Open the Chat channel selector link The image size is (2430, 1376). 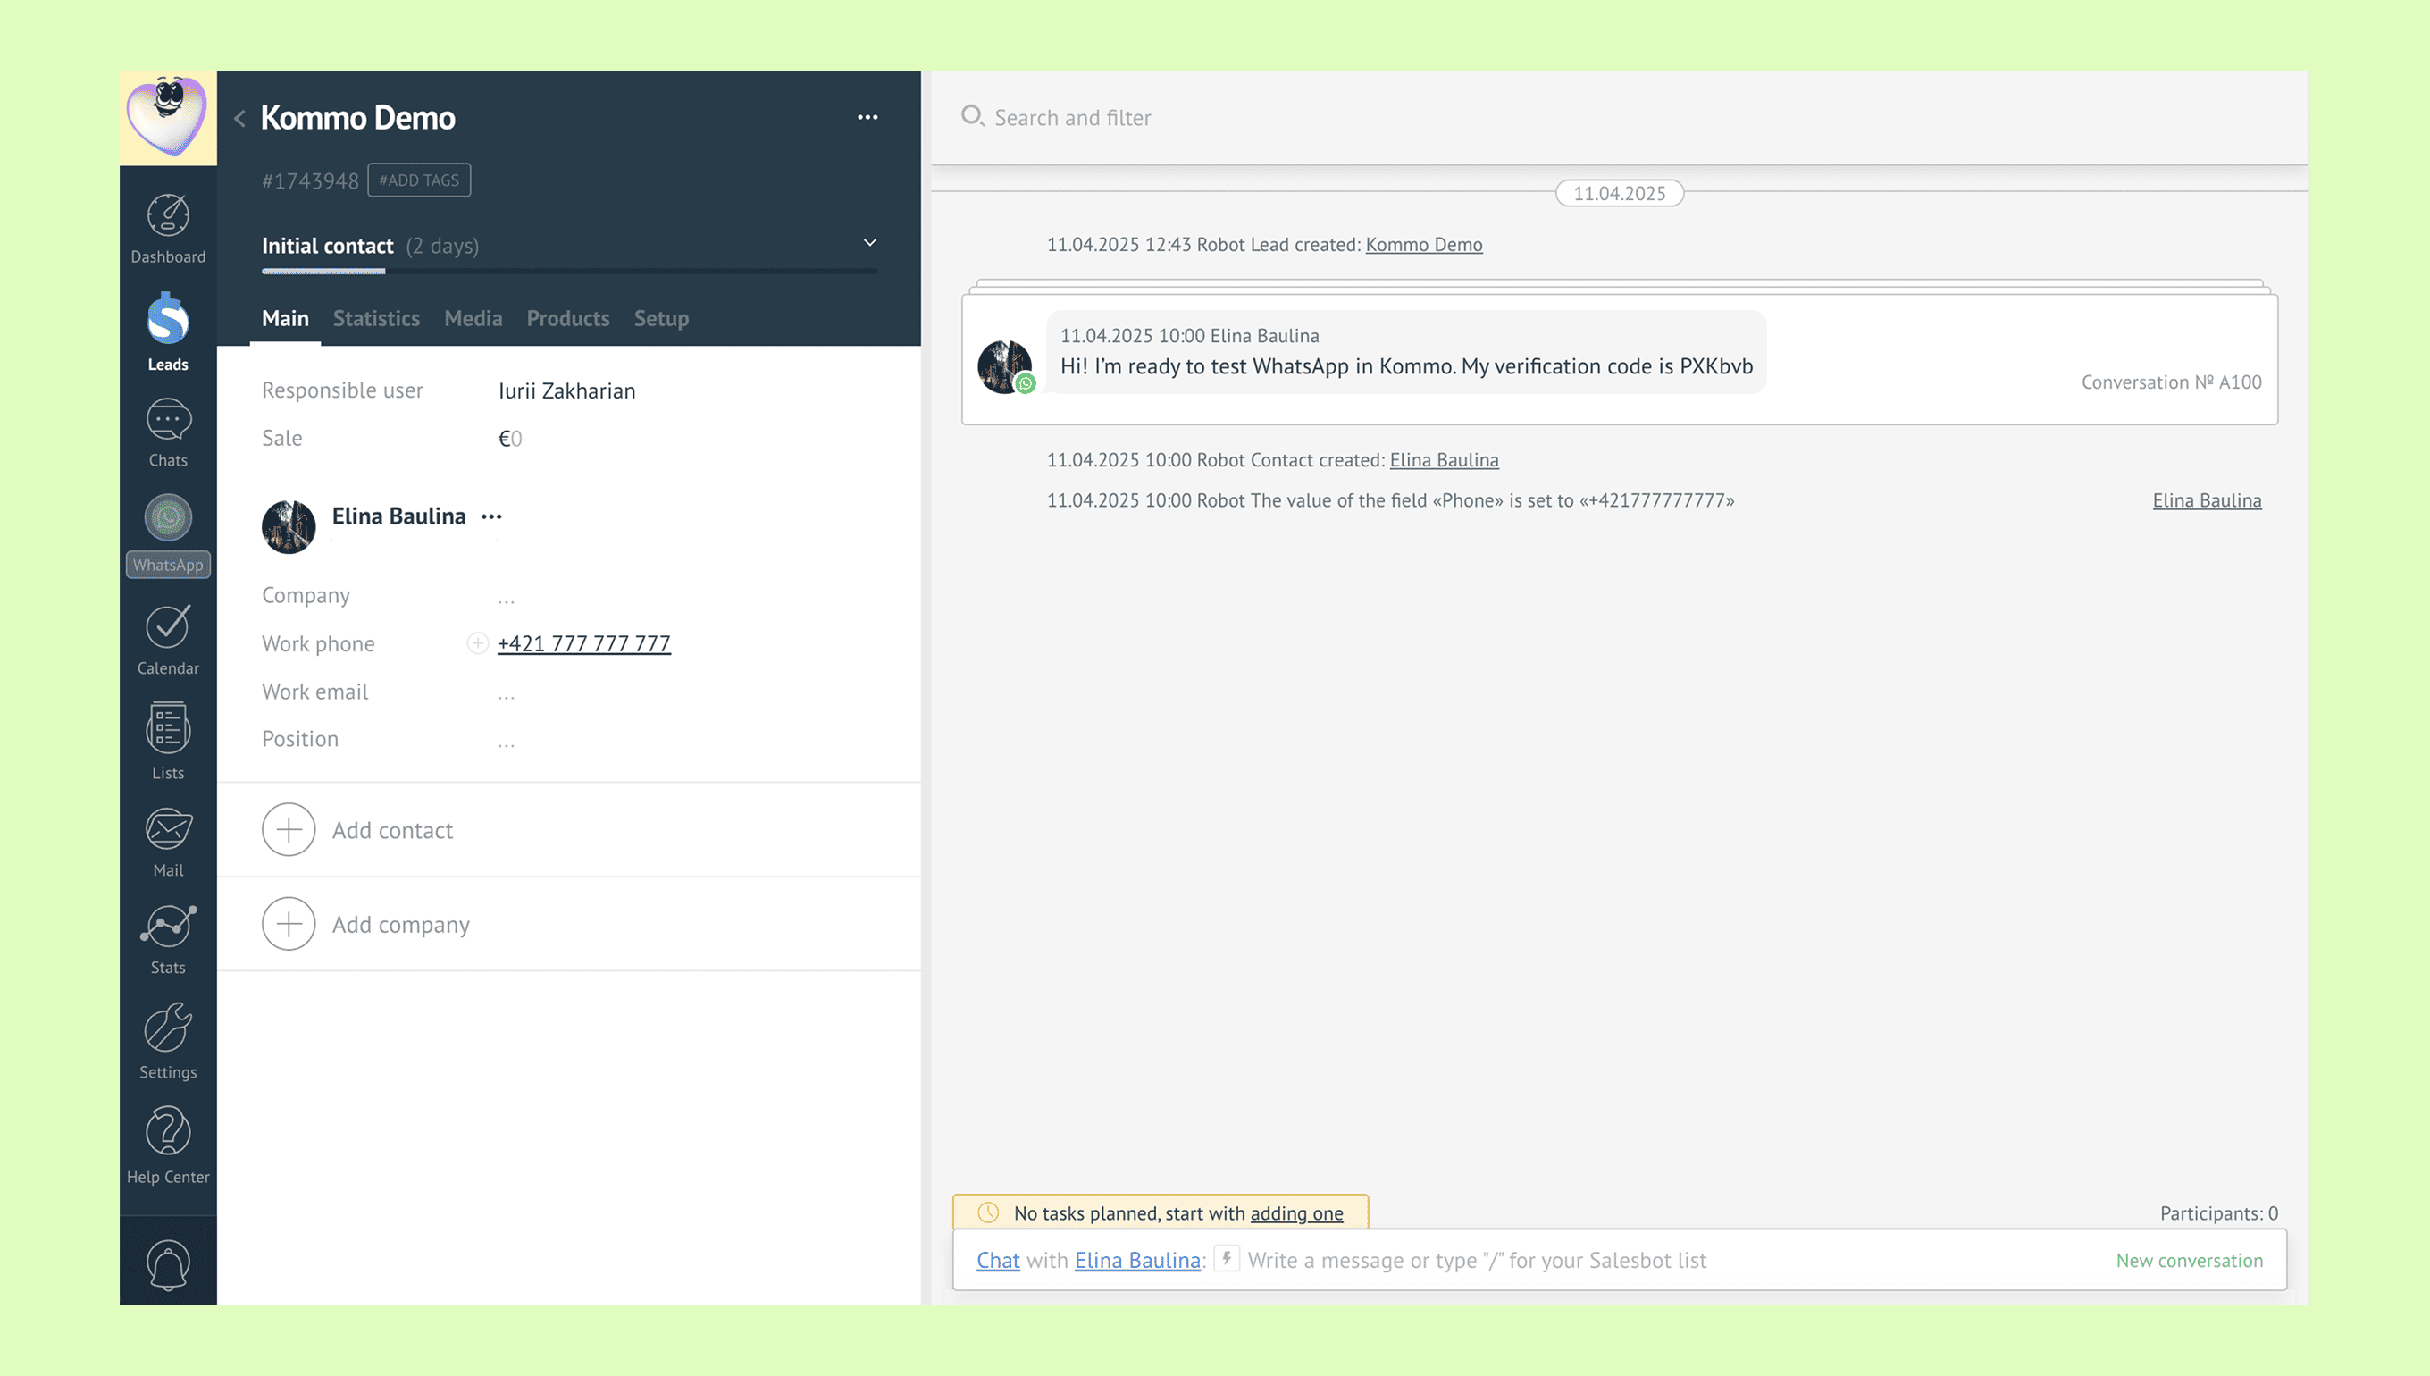pyautogui.click(x=998, y=1260)
